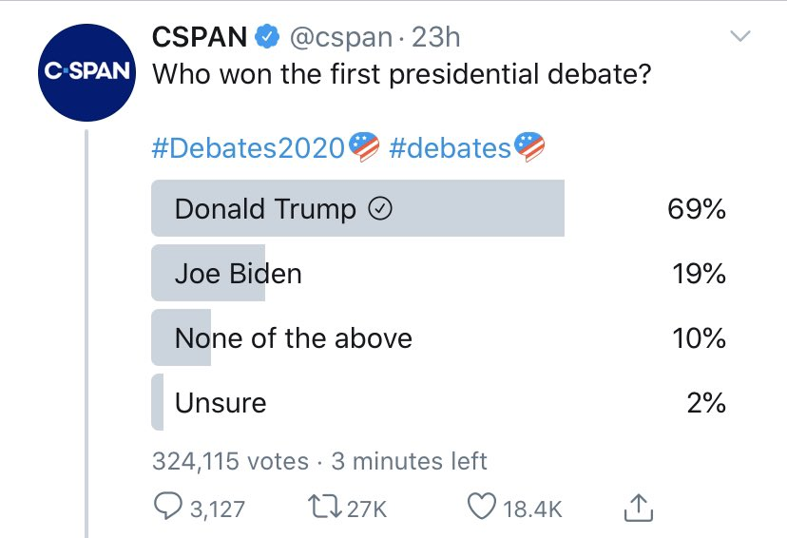
Task: Select the Donald Trump poll option
Action: click(x=265, y=209)
